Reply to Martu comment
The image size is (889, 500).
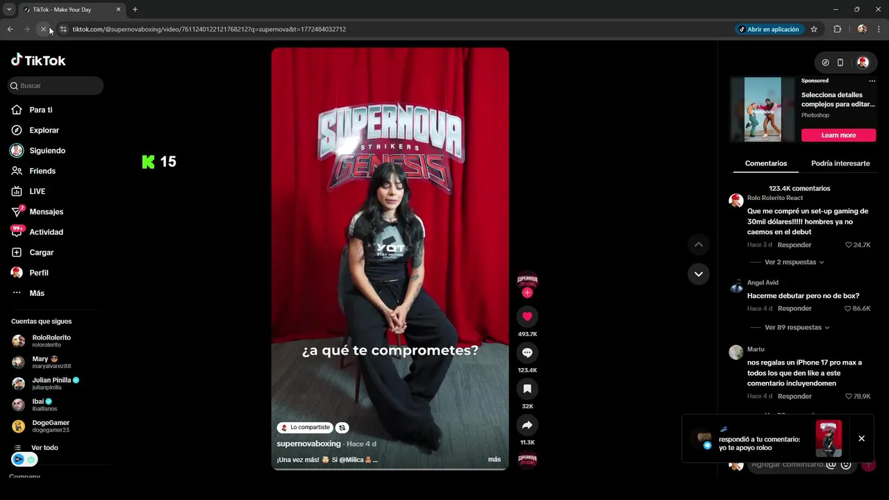click(795, 397)
